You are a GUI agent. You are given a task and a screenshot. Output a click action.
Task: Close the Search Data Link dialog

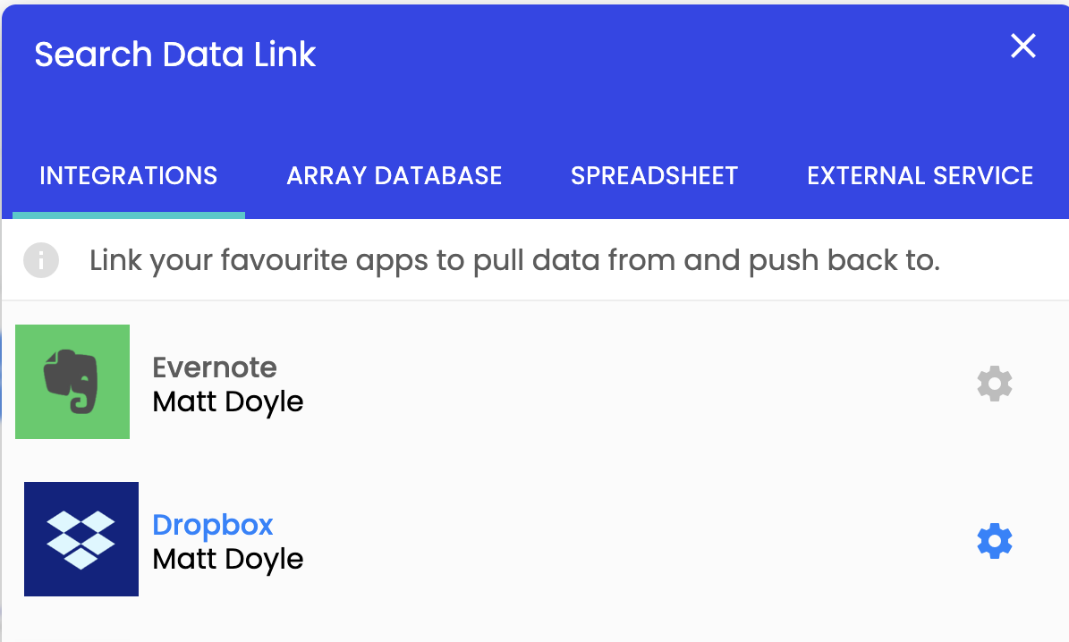coord(1022,46)
